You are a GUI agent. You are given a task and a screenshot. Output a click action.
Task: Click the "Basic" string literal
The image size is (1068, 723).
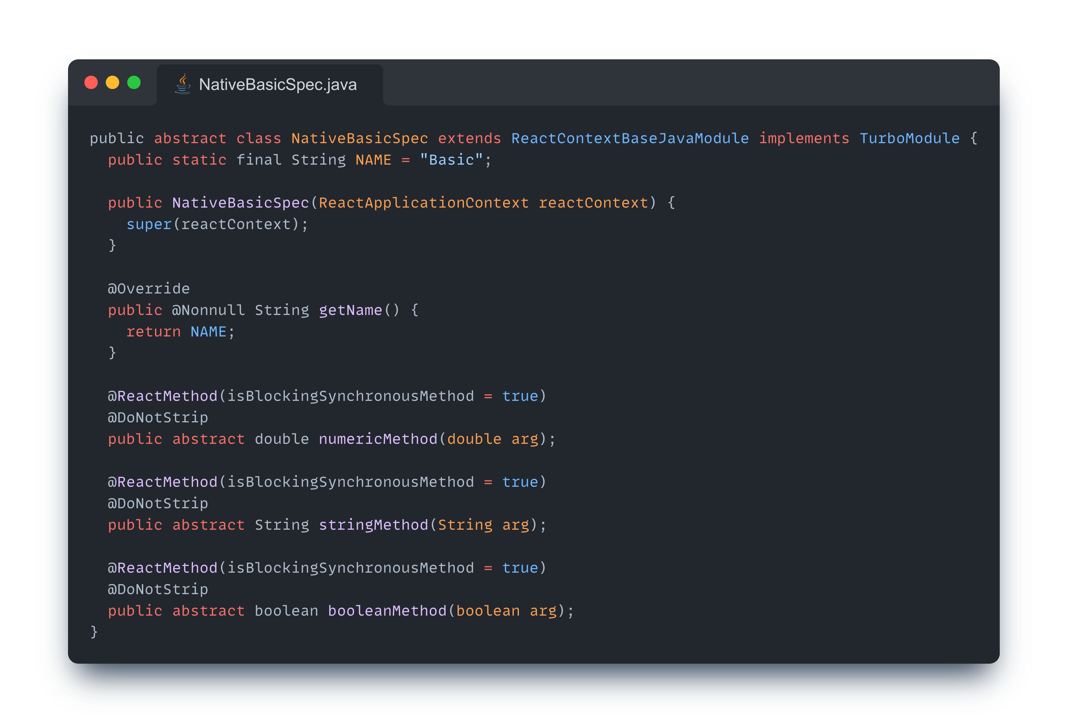pos(451,160)
